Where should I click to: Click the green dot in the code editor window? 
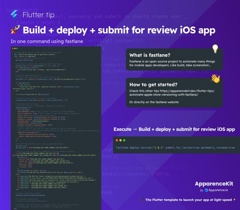click(x=17, y=48)
